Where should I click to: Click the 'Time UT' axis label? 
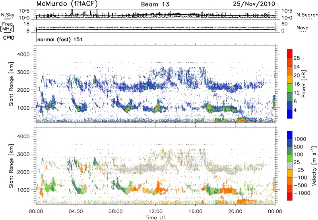155,218
